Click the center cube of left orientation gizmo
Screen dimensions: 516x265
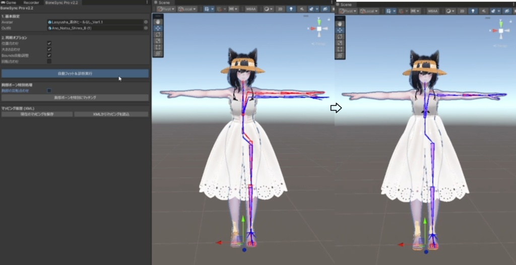pyautogui.click(x=319, y=29)
